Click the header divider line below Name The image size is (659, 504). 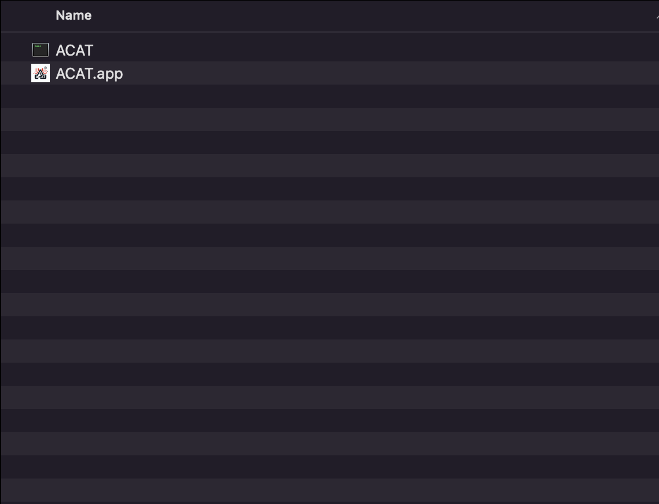[x=330, y=31]
